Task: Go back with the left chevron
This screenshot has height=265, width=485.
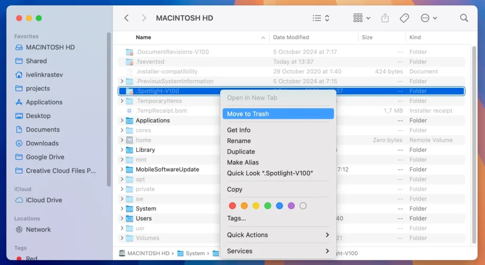Action: click(x=126, y=18)
